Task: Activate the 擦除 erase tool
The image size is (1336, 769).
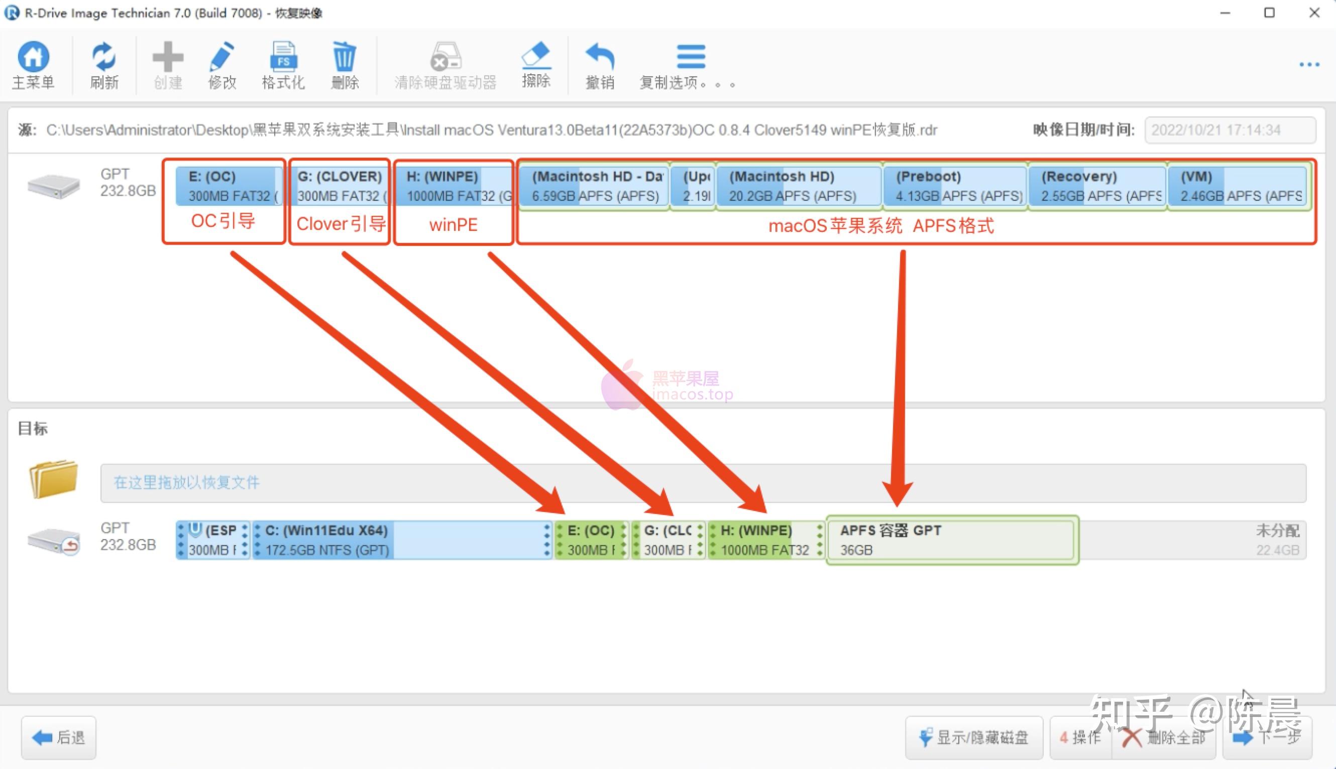Action: [x=536, y=64]
